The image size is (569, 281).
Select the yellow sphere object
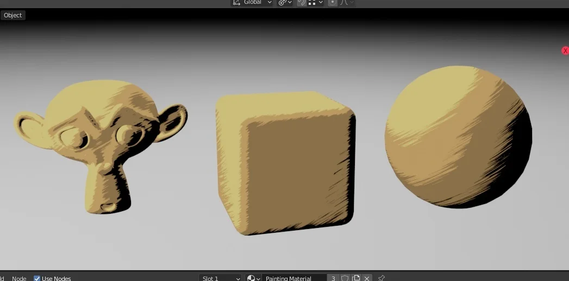(x=458, y=137)
